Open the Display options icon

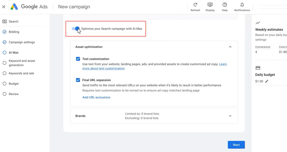(x=210, y=5)
